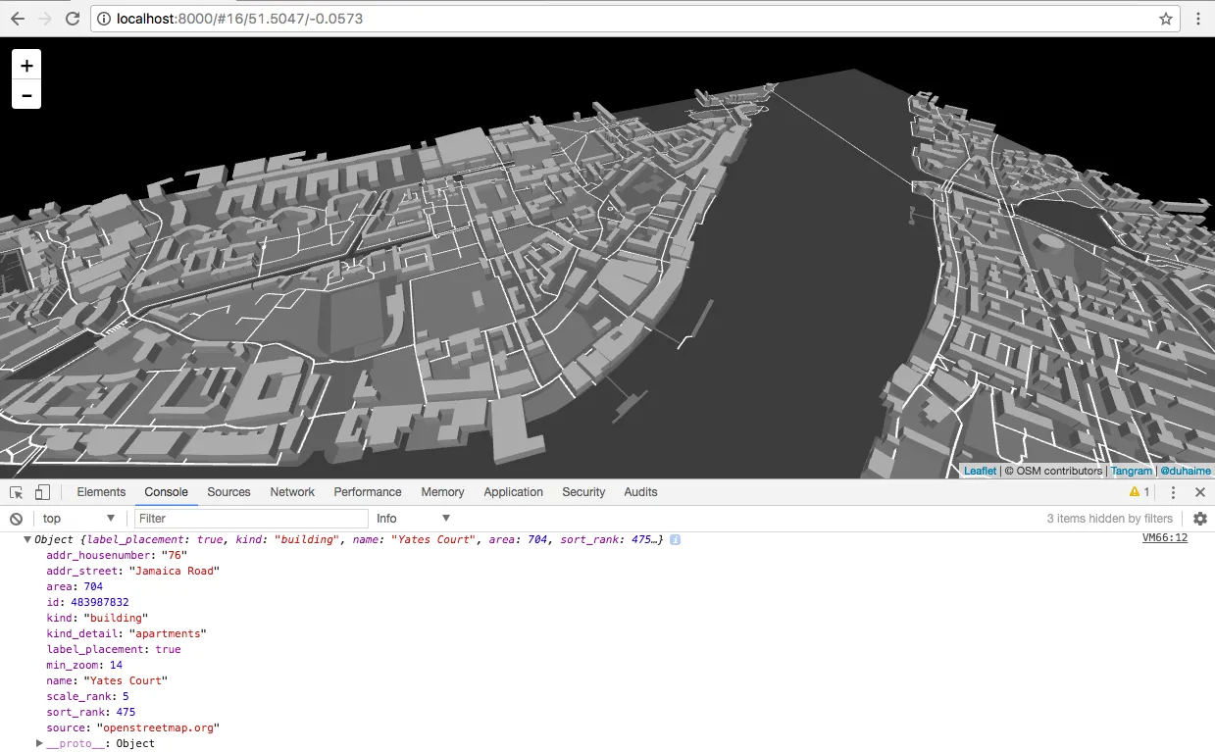Open the Leaflet attribution link

coord(980,471)
